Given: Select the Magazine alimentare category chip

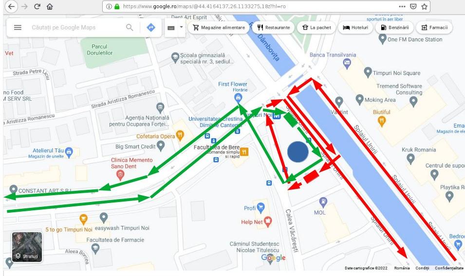Looking at the screenshot, I should click(219, 28).
